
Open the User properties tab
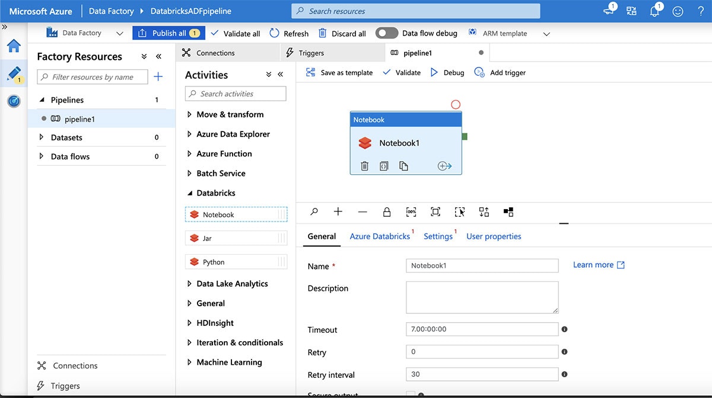[494, 236]
